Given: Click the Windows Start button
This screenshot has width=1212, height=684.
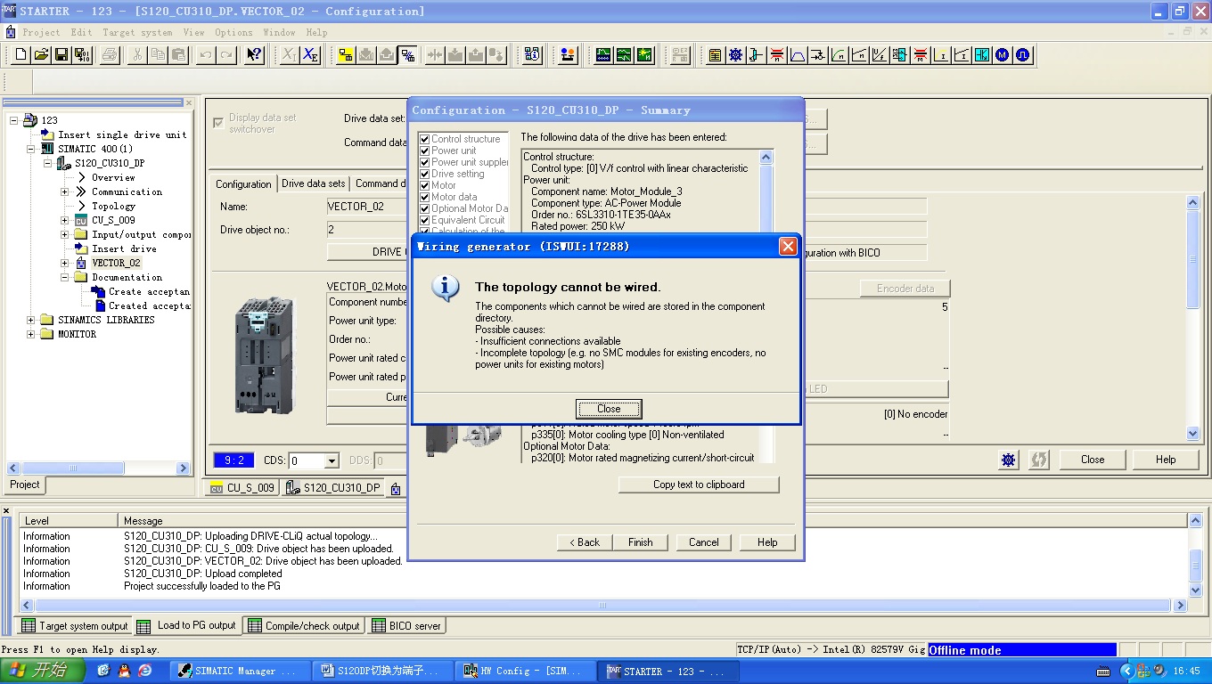Looking at the screenshot, I should pos(43,671).
